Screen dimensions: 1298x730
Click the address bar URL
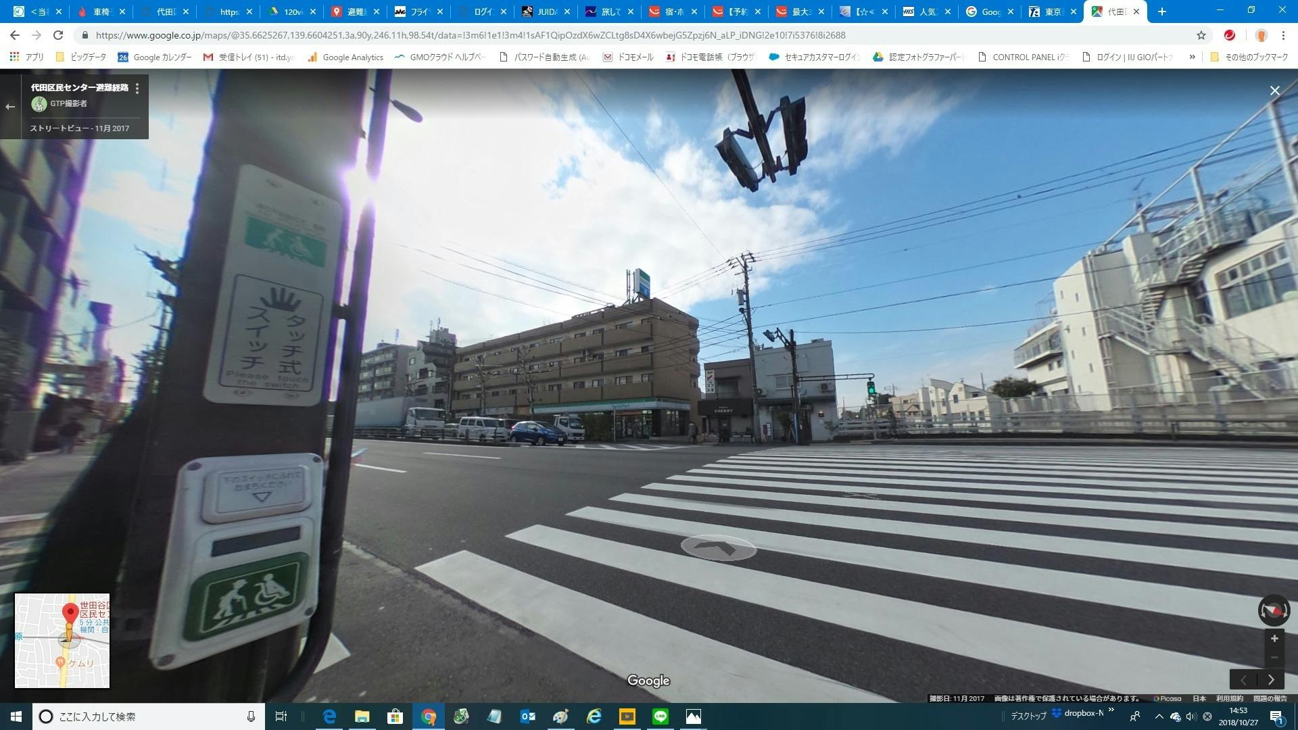(x=470, y=35)
